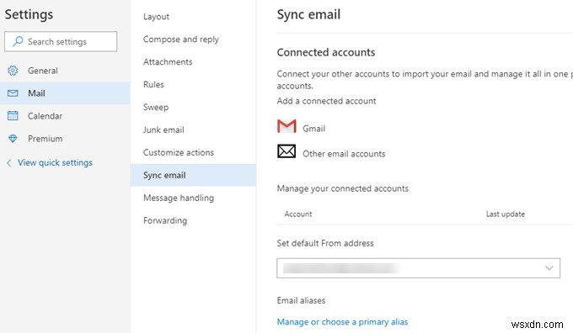This screenshot has width=573, height=333.
Task: Open Calendar settings category
Action: (x=65, y=116)
